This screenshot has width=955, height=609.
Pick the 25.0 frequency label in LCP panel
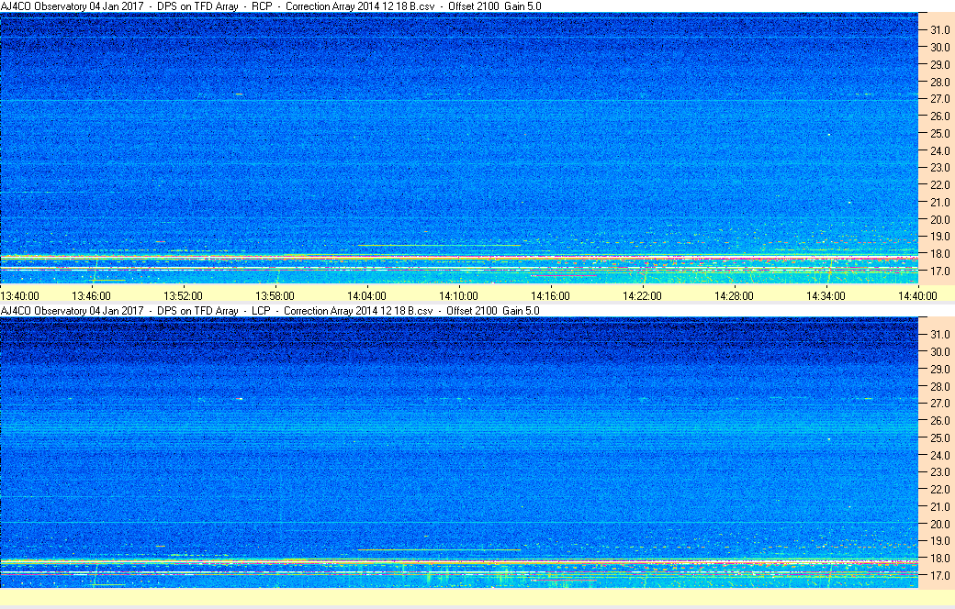(x=939, y=438)
